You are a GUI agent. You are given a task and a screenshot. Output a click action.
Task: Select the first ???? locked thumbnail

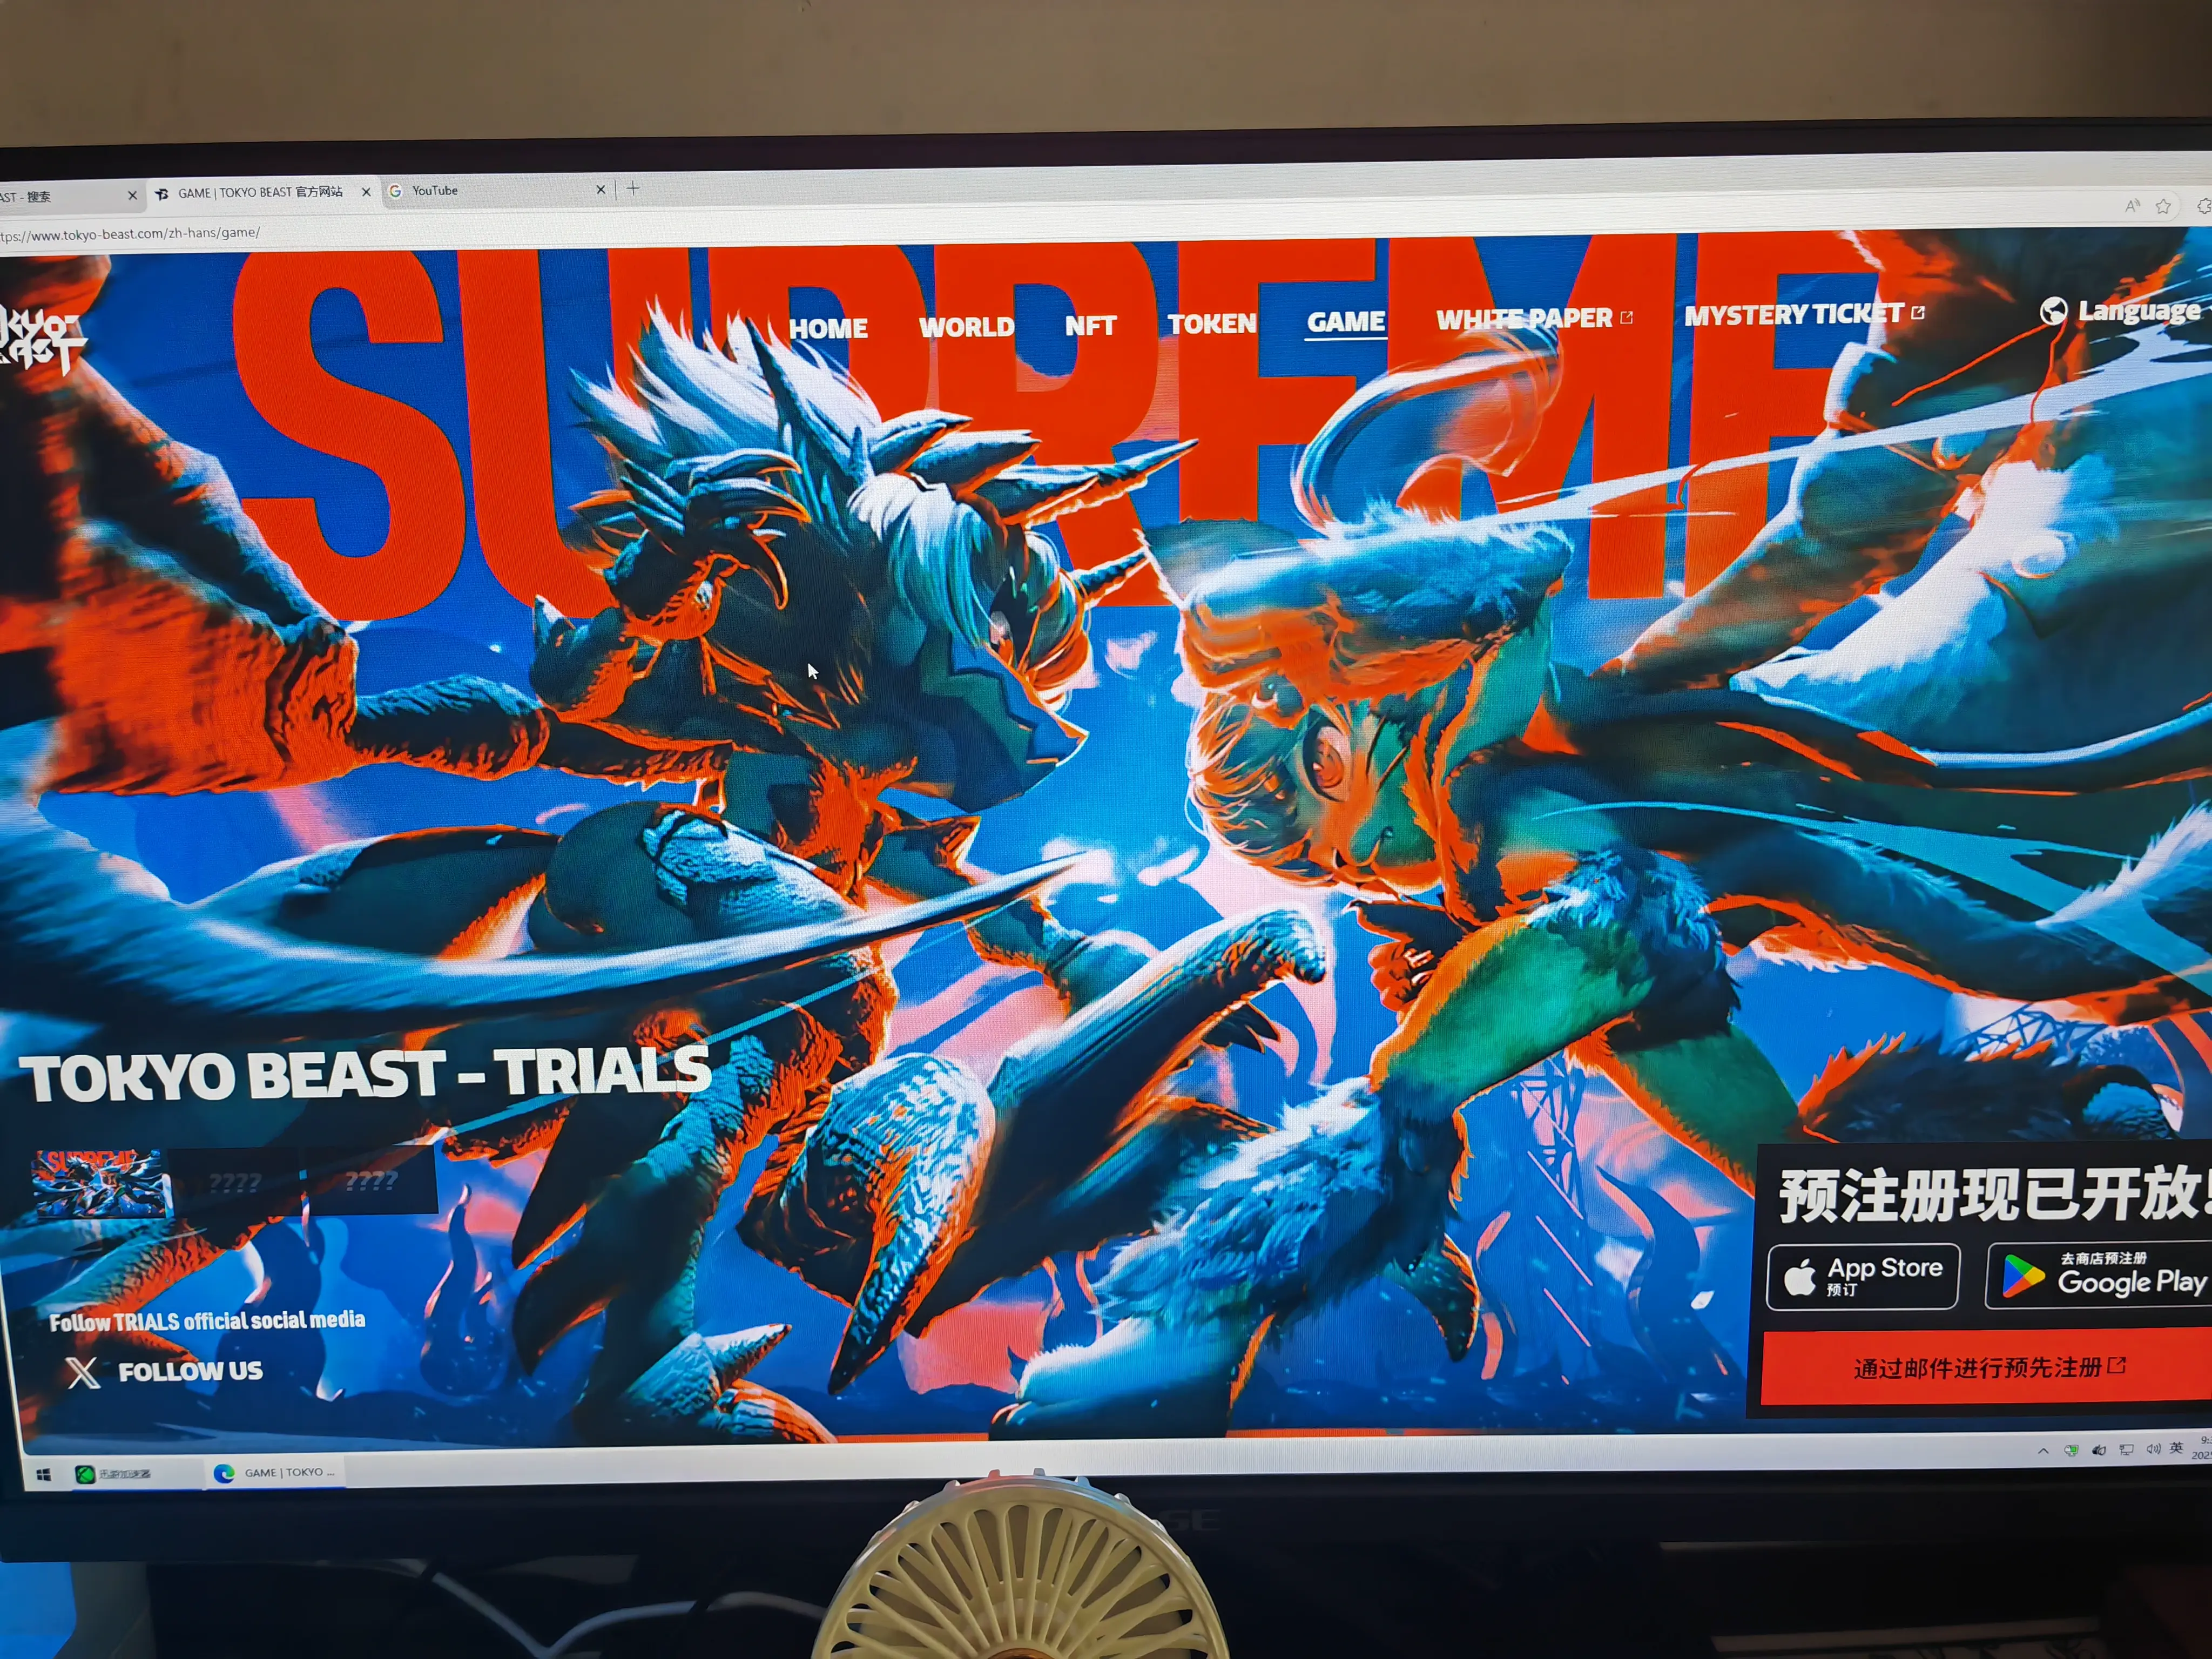coord(235,1183)
